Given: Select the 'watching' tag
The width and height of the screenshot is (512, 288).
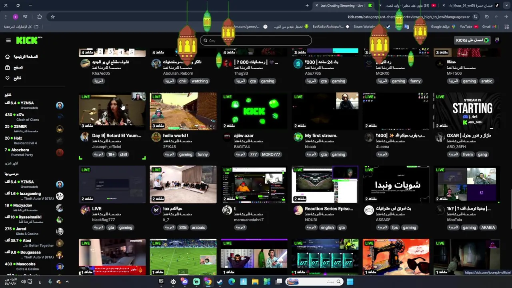Looking at the screenshot, I should point(200,81).
